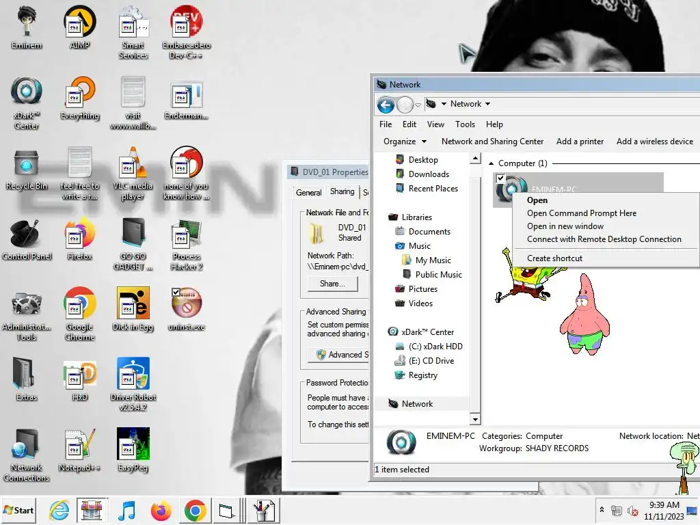700x525 pixels.
Task: Launch Google Chrome desktop shortcut
Action: (79, 314)
